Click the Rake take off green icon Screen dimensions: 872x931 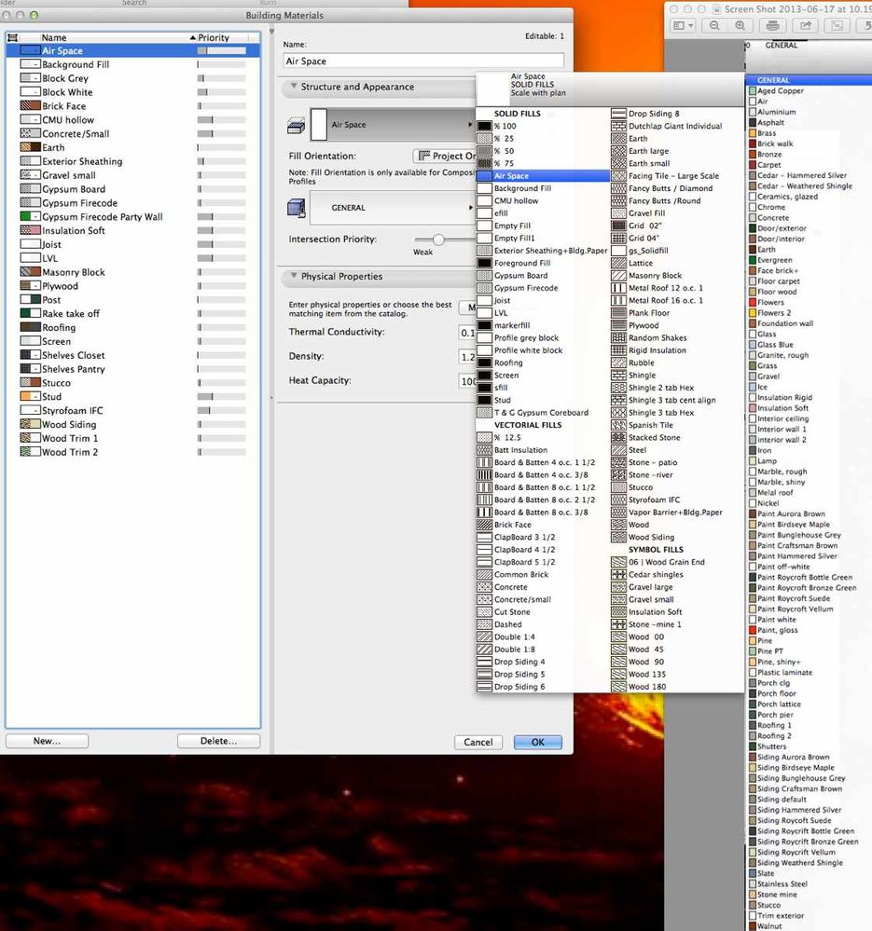[30, 313]
